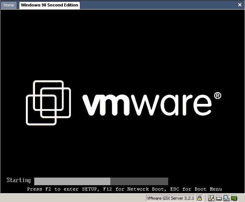Select the Windows 98 Second Edition tab

point(49,5)
